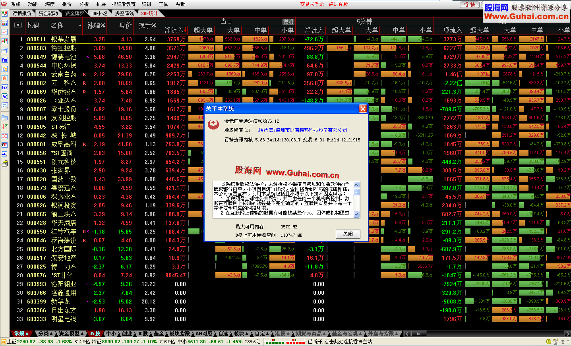Switch to the SUP统计 tab

point(149,14)
